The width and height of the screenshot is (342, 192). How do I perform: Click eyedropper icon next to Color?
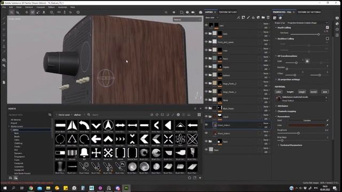point(327,125)
